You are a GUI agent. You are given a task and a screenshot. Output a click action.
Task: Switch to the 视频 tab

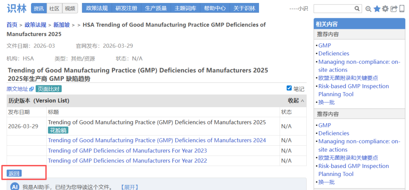(69, 8)
